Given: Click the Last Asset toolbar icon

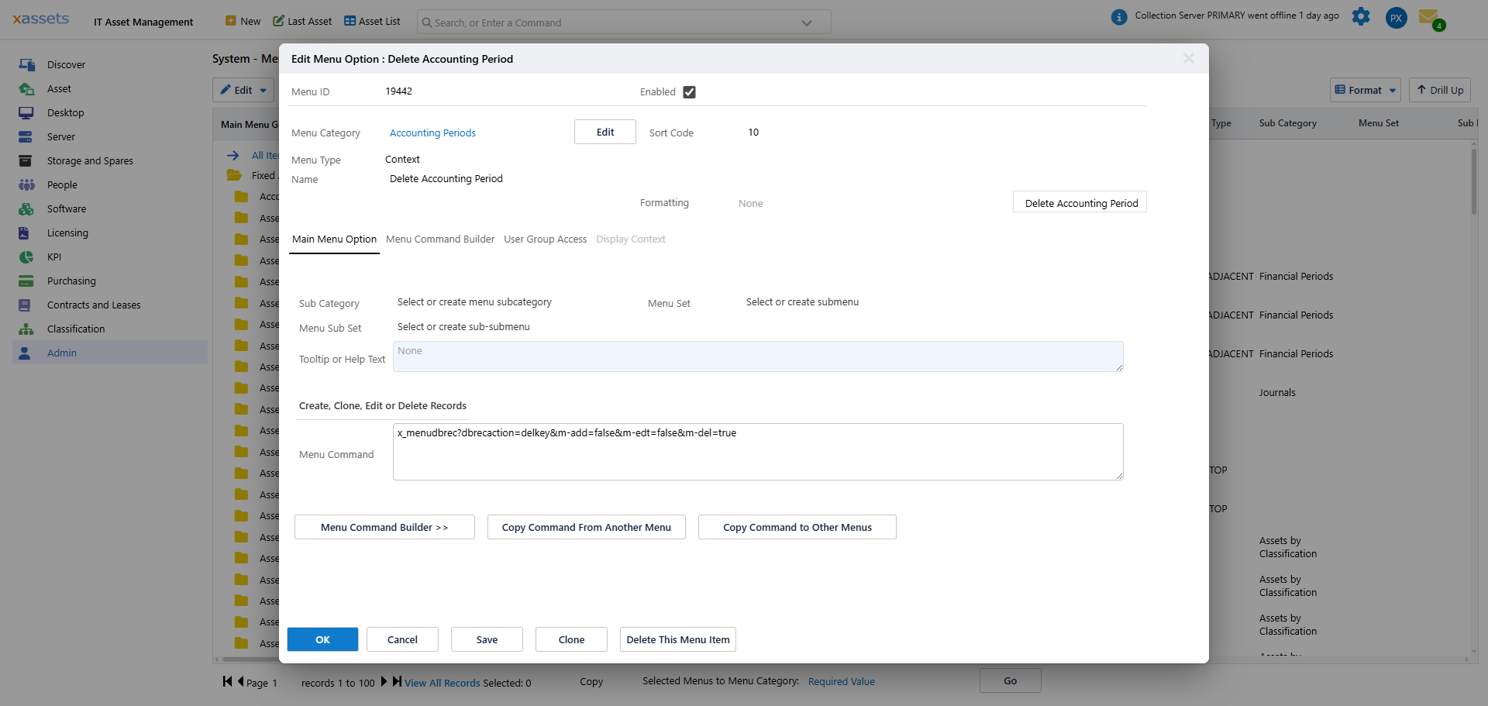Looking at the screenshot, I should (x=277, y=21).
